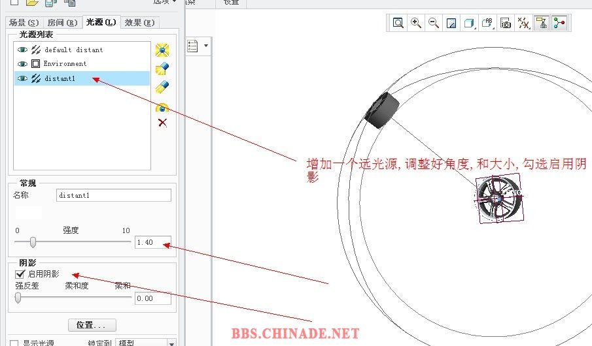
Task: Enable the 显示光源 checkbox
Action: pyautogui.click(x=14, y=343)
